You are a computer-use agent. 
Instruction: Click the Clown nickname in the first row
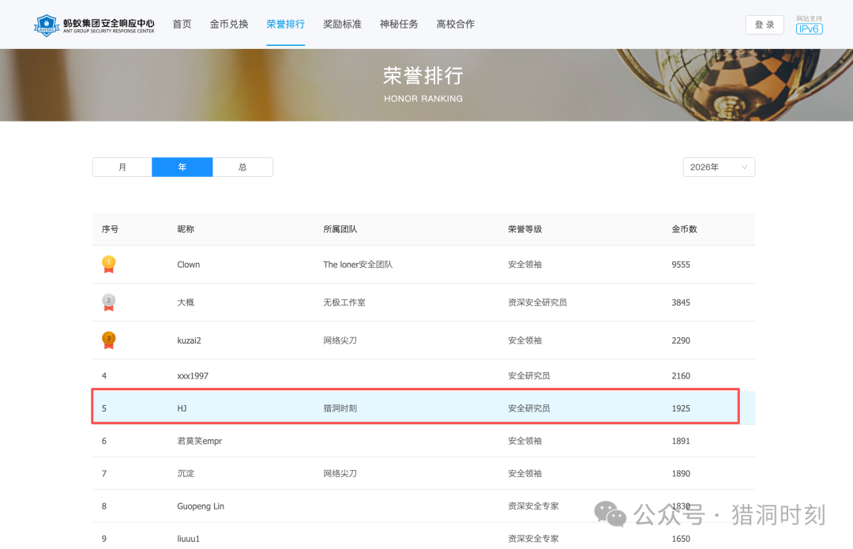coord(188,265)
